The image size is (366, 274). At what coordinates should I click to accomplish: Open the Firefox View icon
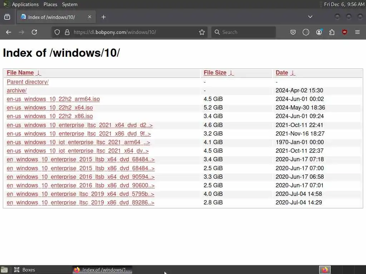pyautogui.click(x=7, y=17)
